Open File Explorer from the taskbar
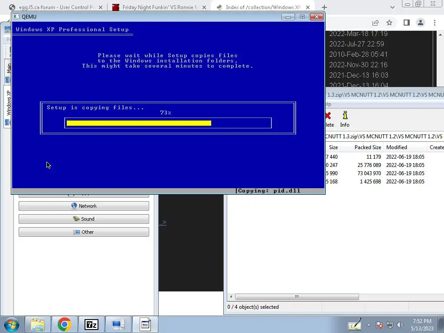The image size is (444, 333). click(38, 324)
